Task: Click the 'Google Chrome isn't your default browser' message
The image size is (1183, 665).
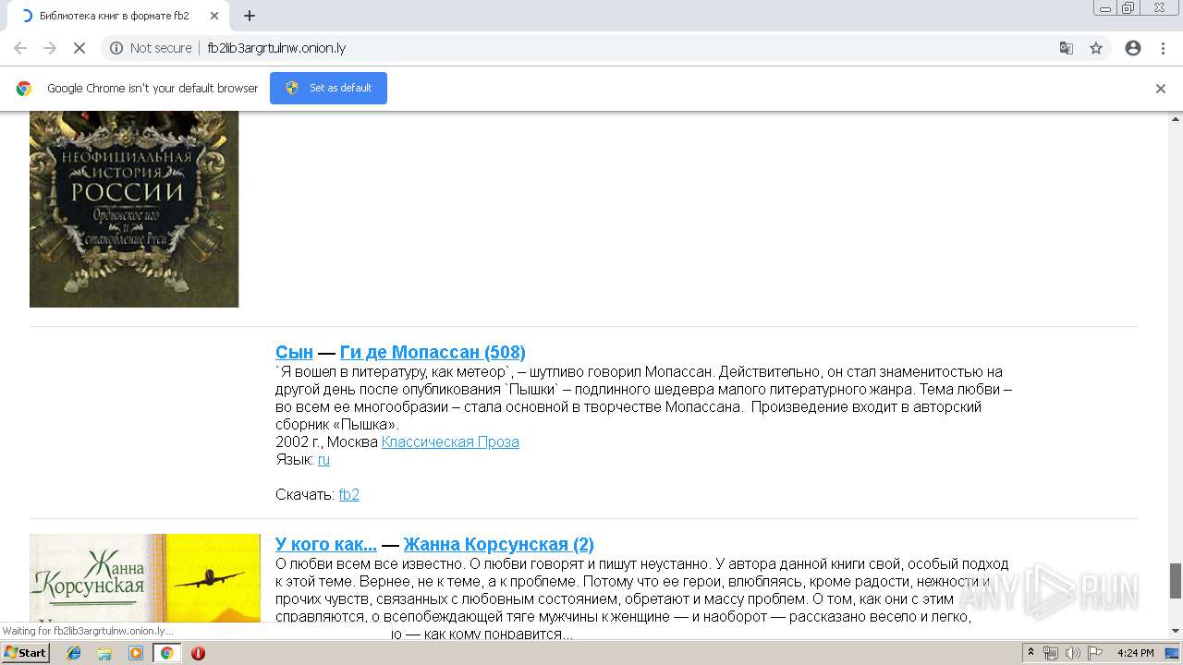Action: (152, 89)
